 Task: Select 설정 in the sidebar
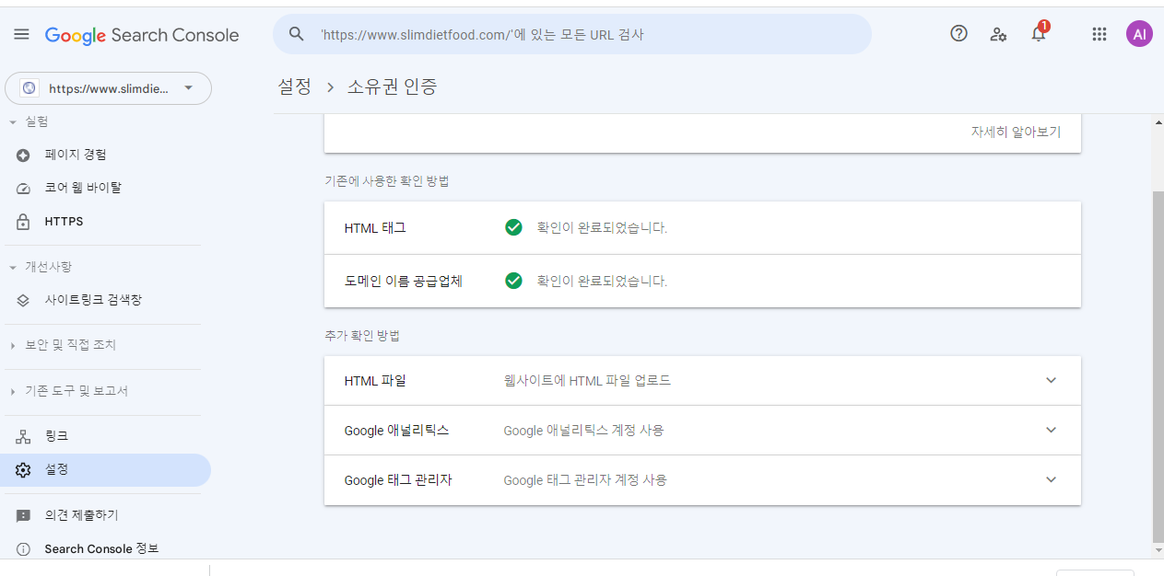[106, 469]
